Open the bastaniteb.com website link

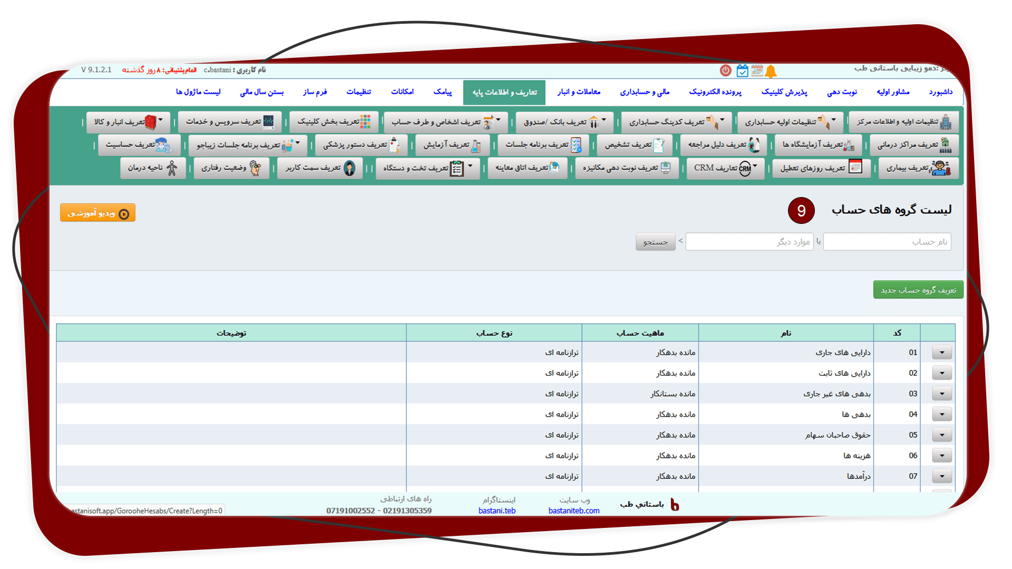573,511
